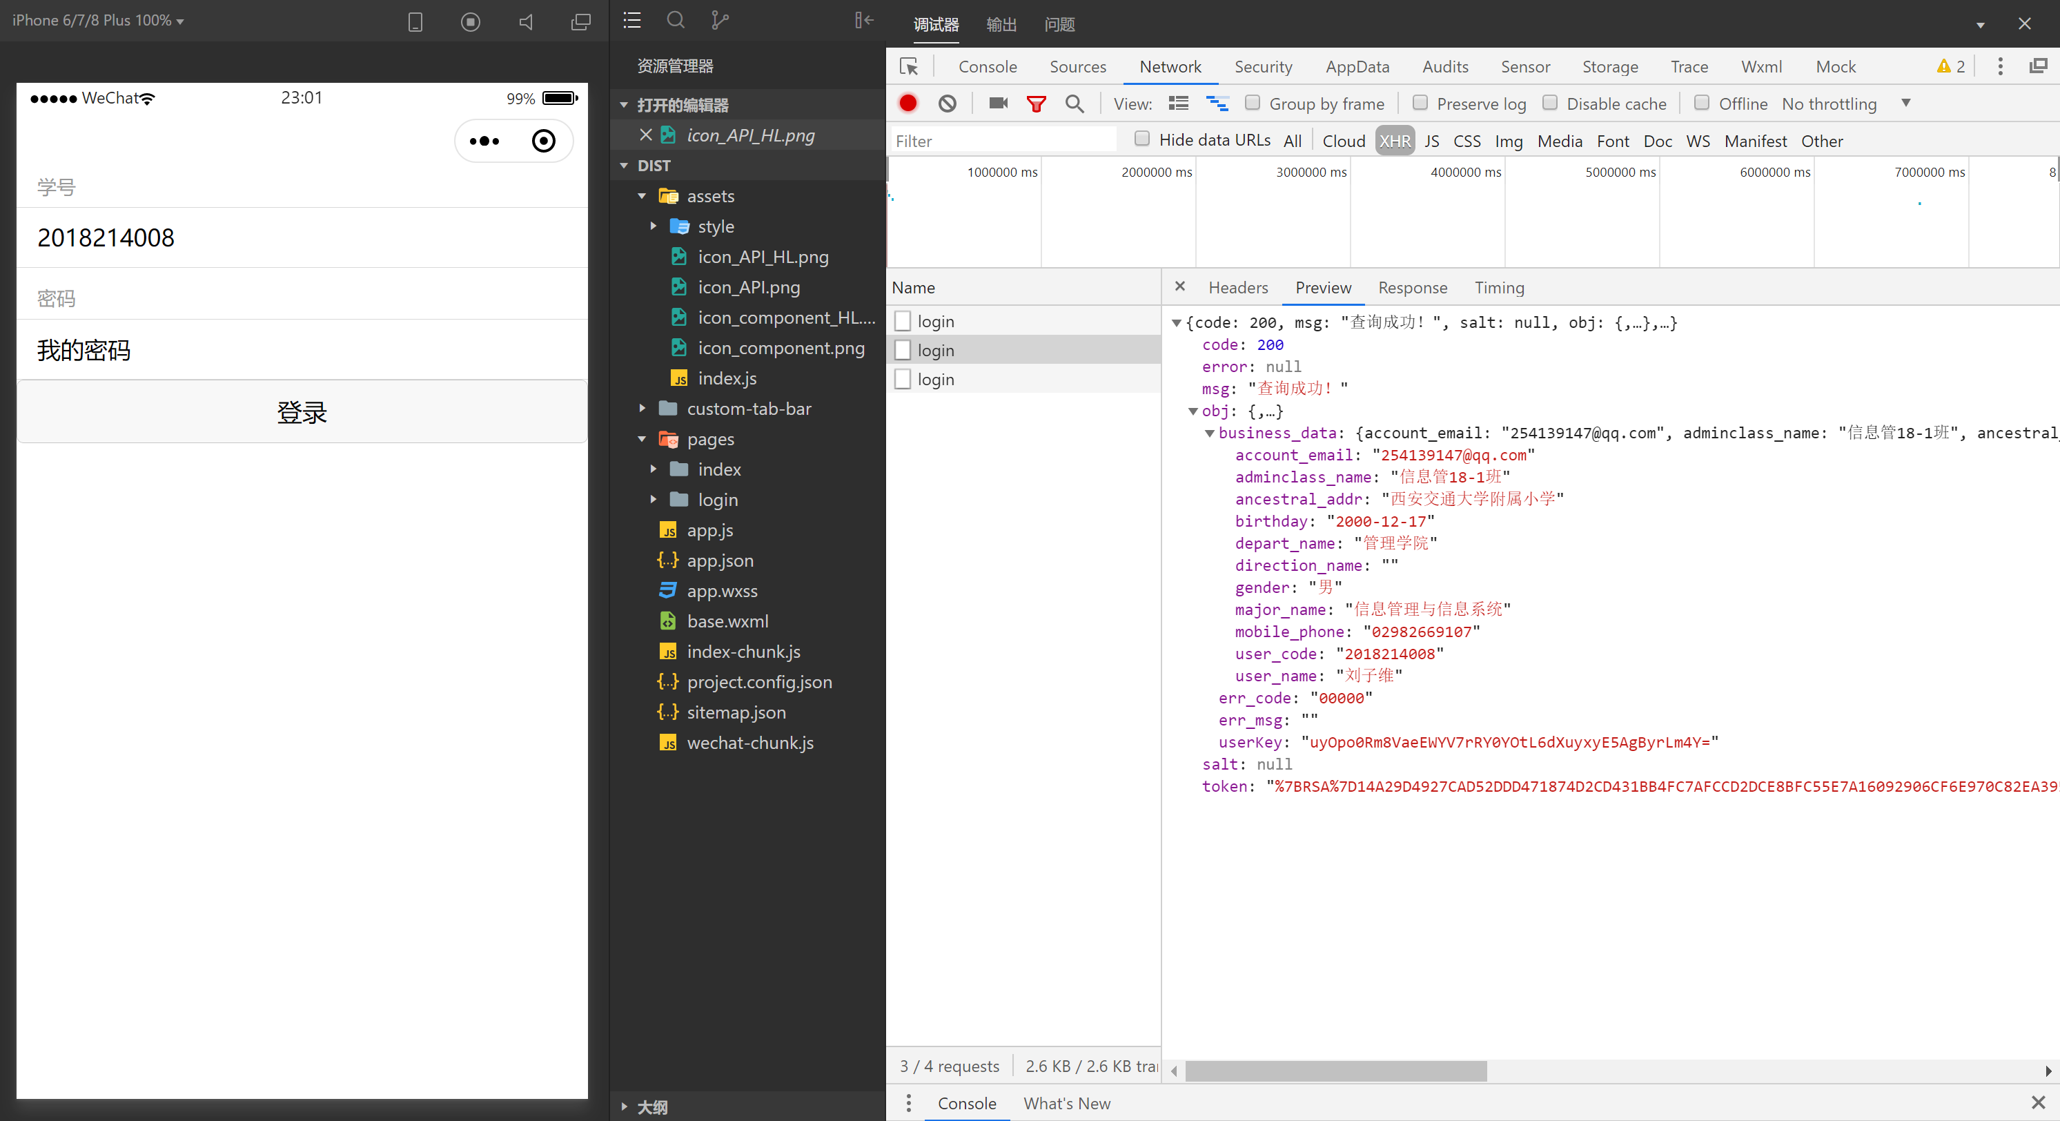
Task: Check the Disable cache option
Action: [x=1550, y=104]
